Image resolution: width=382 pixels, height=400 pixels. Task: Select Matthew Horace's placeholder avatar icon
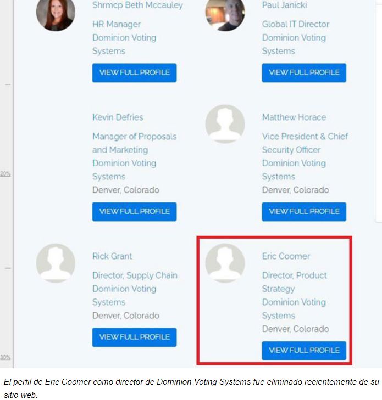[225, 124]
